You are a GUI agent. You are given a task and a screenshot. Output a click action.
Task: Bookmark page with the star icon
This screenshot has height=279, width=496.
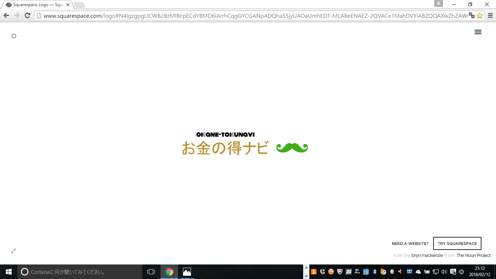pos(479,16)
